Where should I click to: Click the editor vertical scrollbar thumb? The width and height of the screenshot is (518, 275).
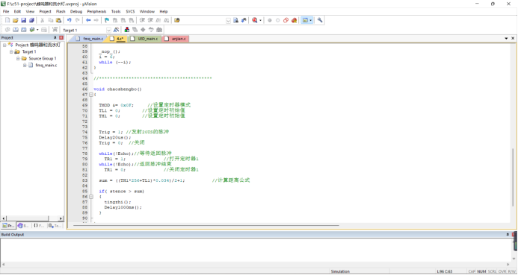coord(513,177)
